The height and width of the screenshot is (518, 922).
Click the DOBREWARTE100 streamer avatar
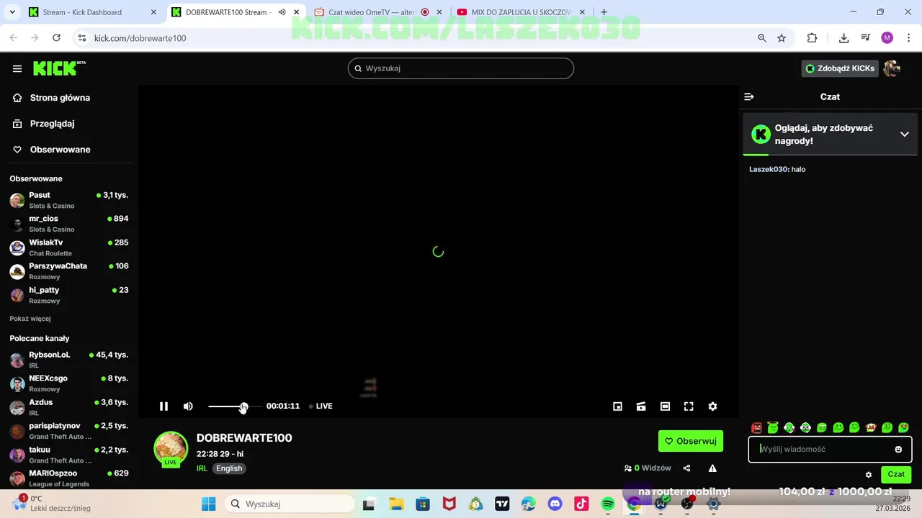pos(171,449)
